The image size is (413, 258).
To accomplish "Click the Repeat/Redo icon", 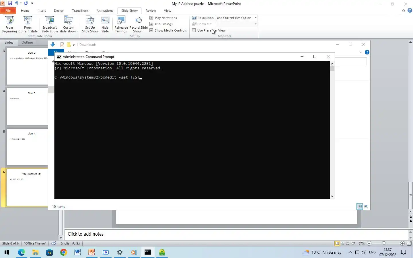I will click(x=26, y=3).
